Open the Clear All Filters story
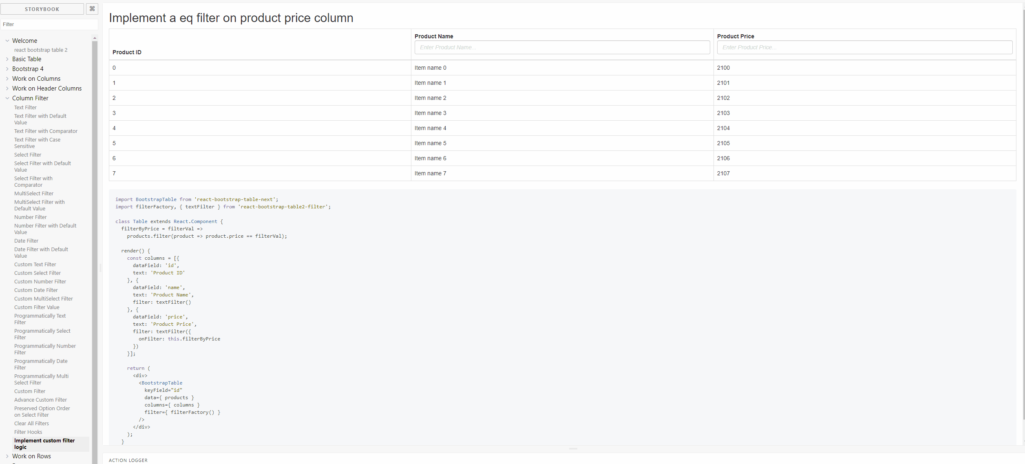 31,423
